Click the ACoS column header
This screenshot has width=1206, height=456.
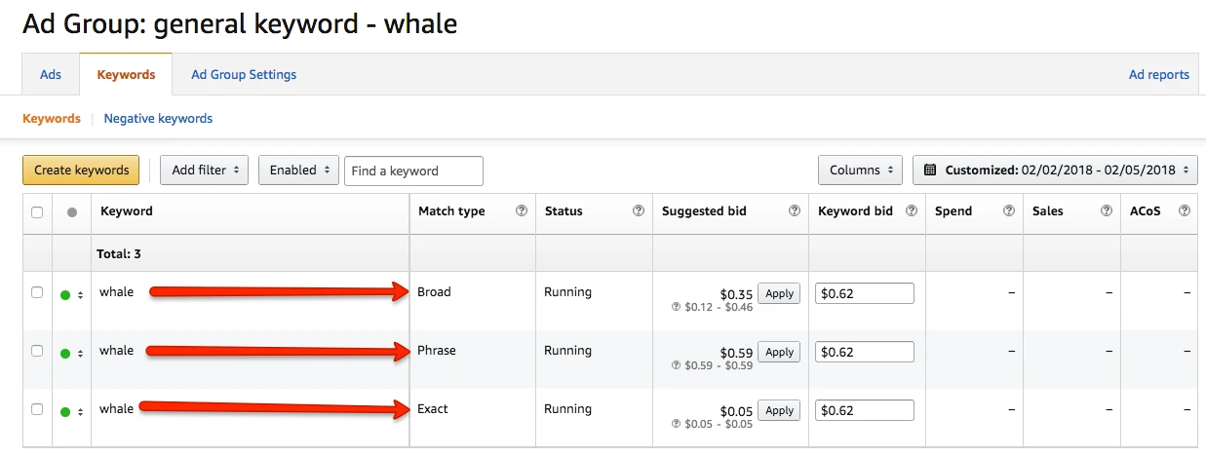(x=1146, y=210)
